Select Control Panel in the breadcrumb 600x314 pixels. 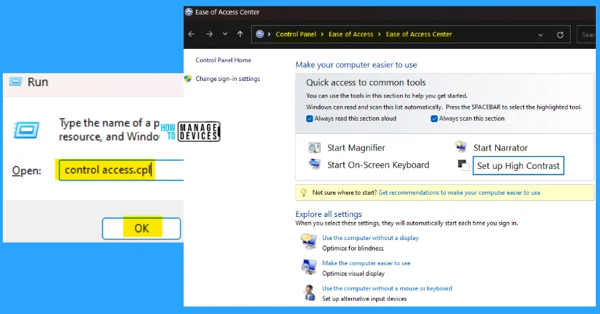coord(296,34)
